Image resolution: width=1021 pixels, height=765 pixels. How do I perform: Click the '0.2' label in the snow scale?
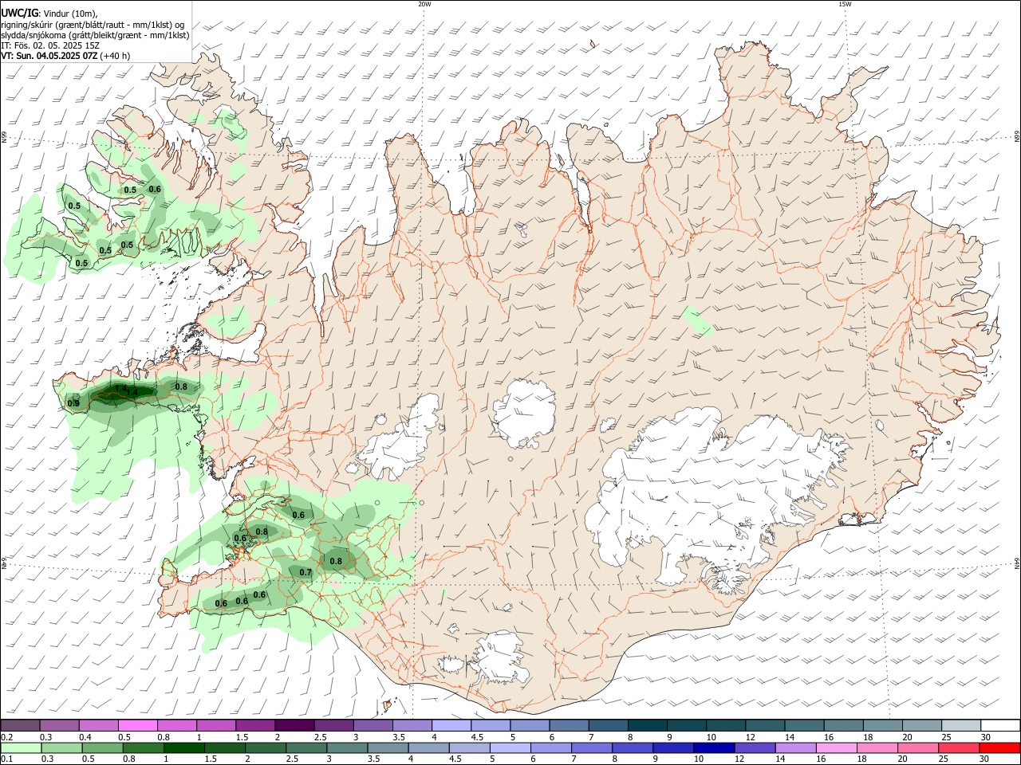6,737
